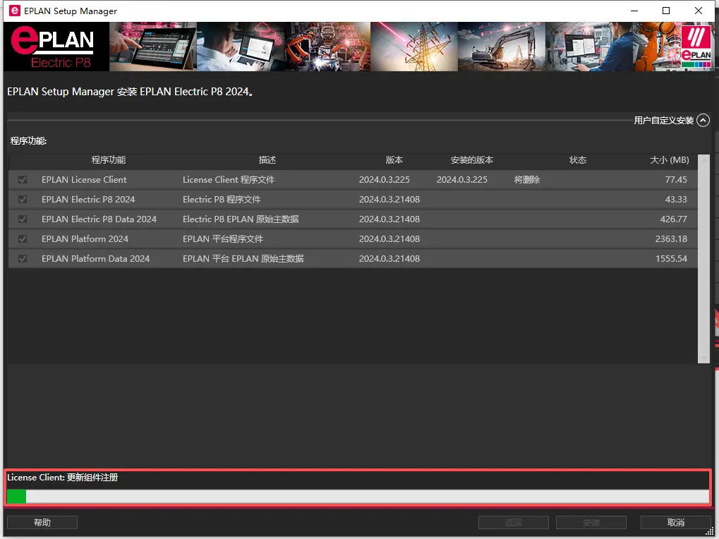Click the scrollbar down arrow in table
This screenshot has height=539, width=719.
pyautogui.click(x=703, y=358)
